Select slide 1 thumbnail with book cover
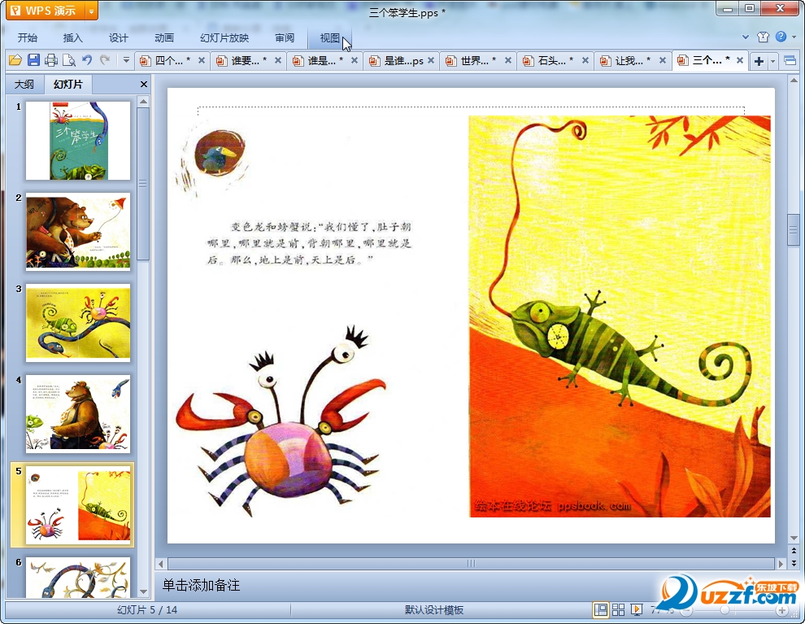 78,141
